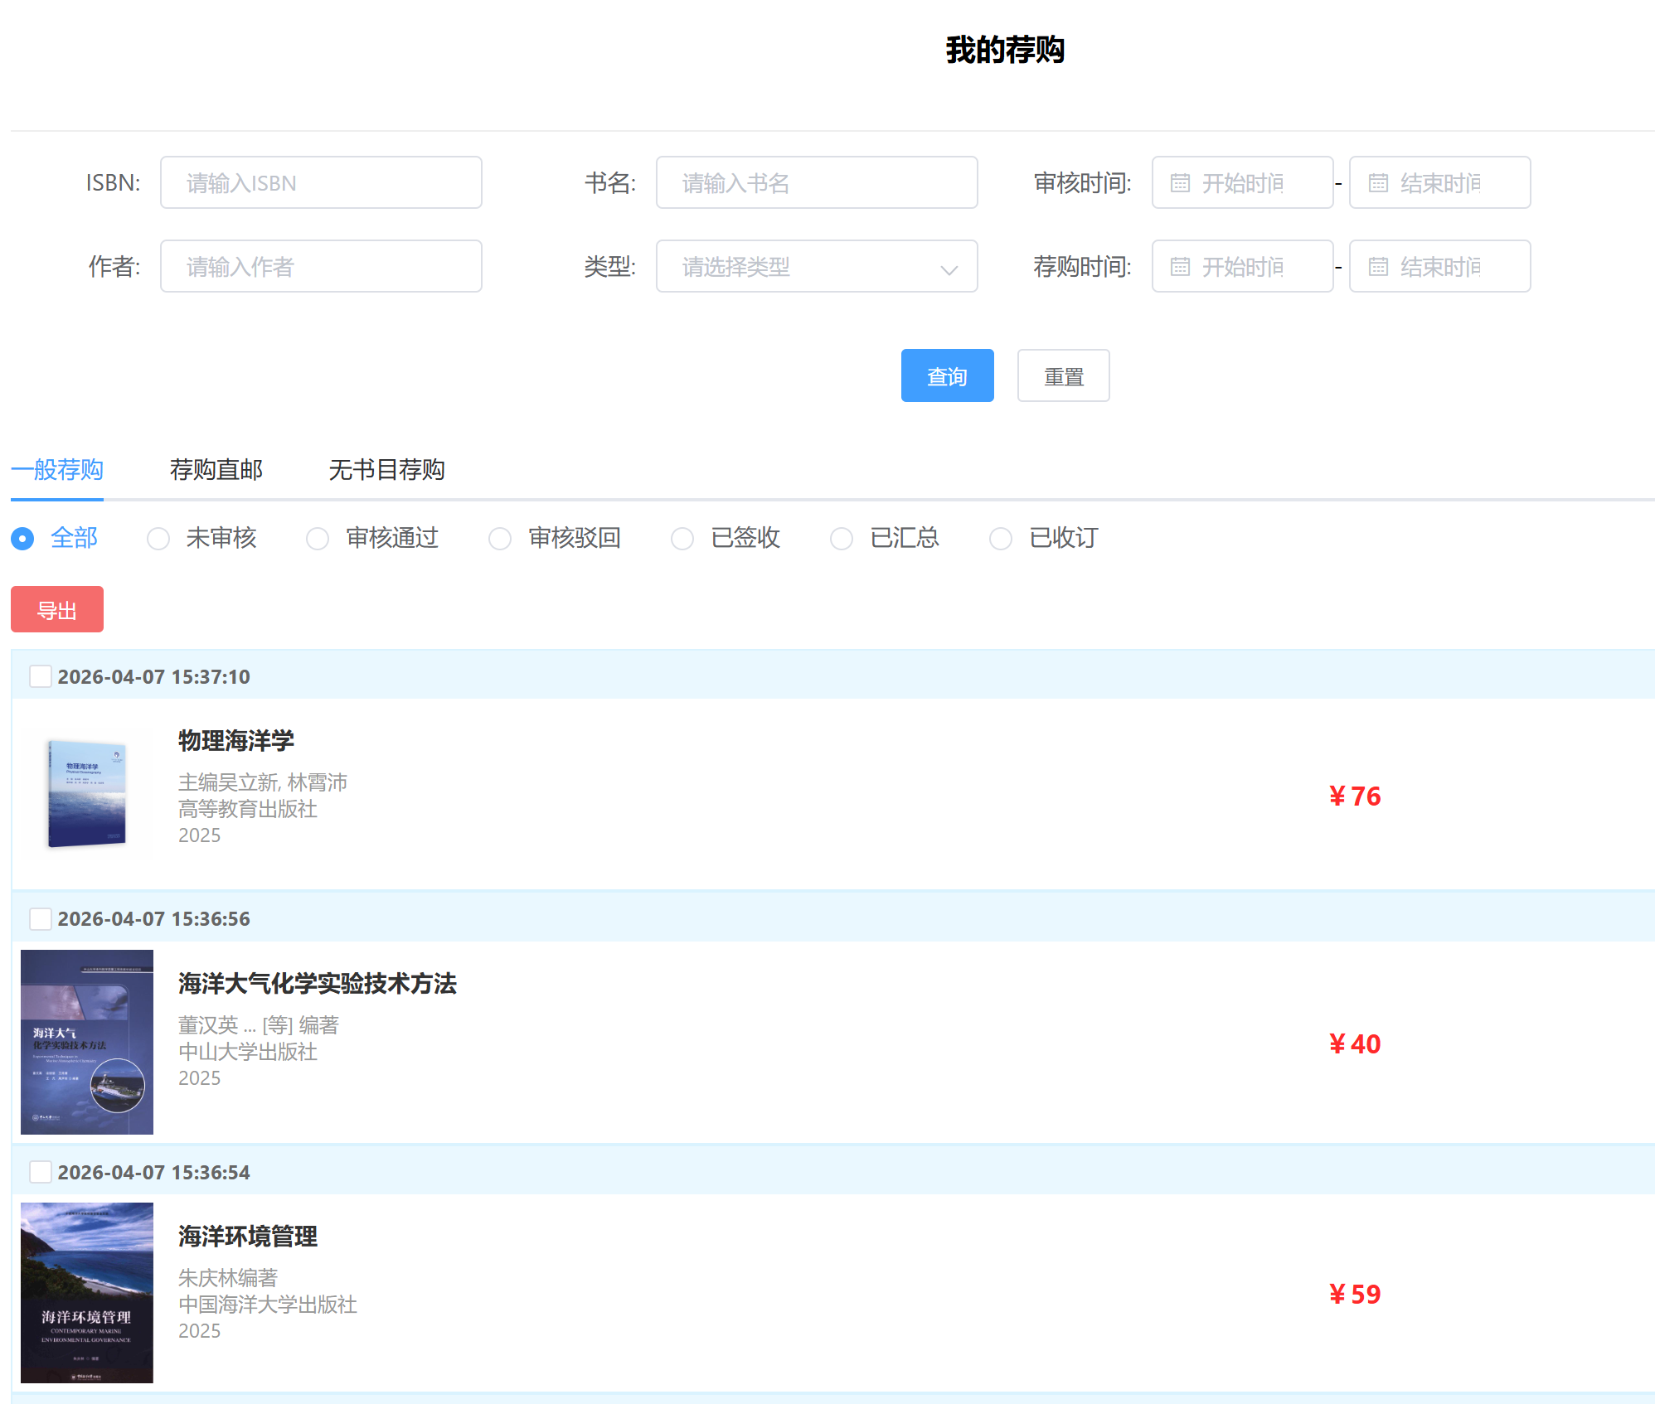1655x1404 pixels.
Task: Check the 15:36:56 entry checkbox
Action: pos(40,918)
